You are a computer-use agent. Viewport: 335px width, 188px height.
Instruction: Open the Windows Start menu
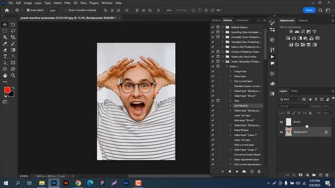(x=6, y=183)
